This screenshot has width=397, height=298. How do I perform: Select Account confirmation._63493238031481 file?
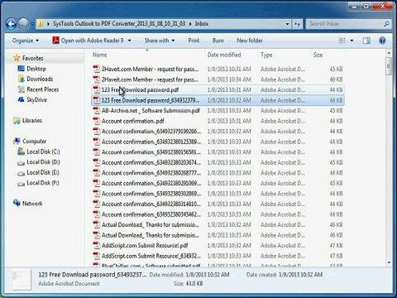point(218,204)
